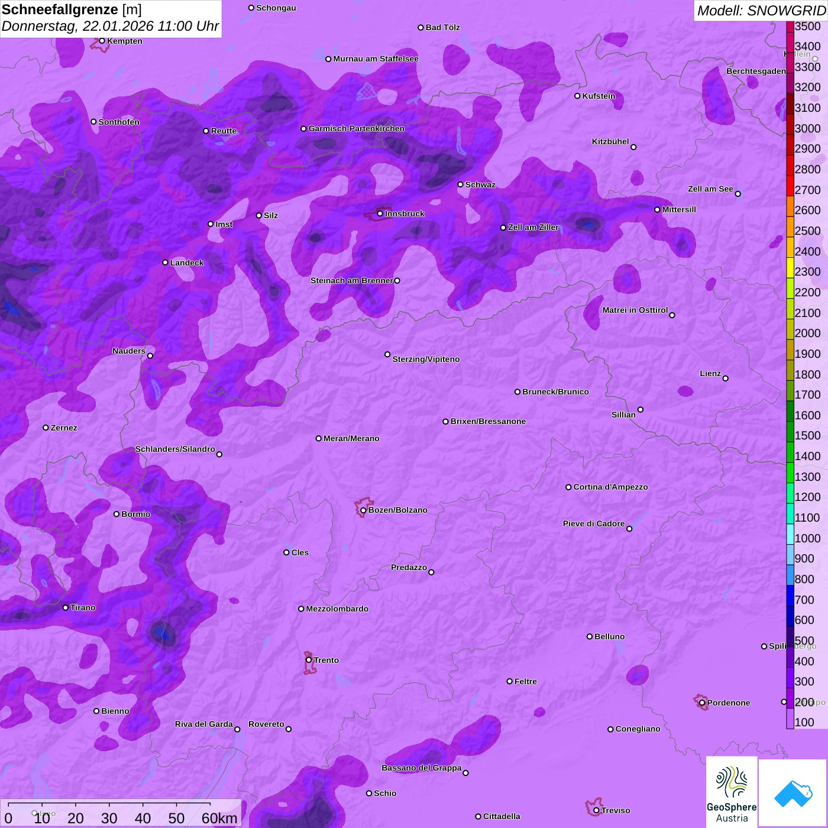Select the Kufstein city label

coord(599,96)
